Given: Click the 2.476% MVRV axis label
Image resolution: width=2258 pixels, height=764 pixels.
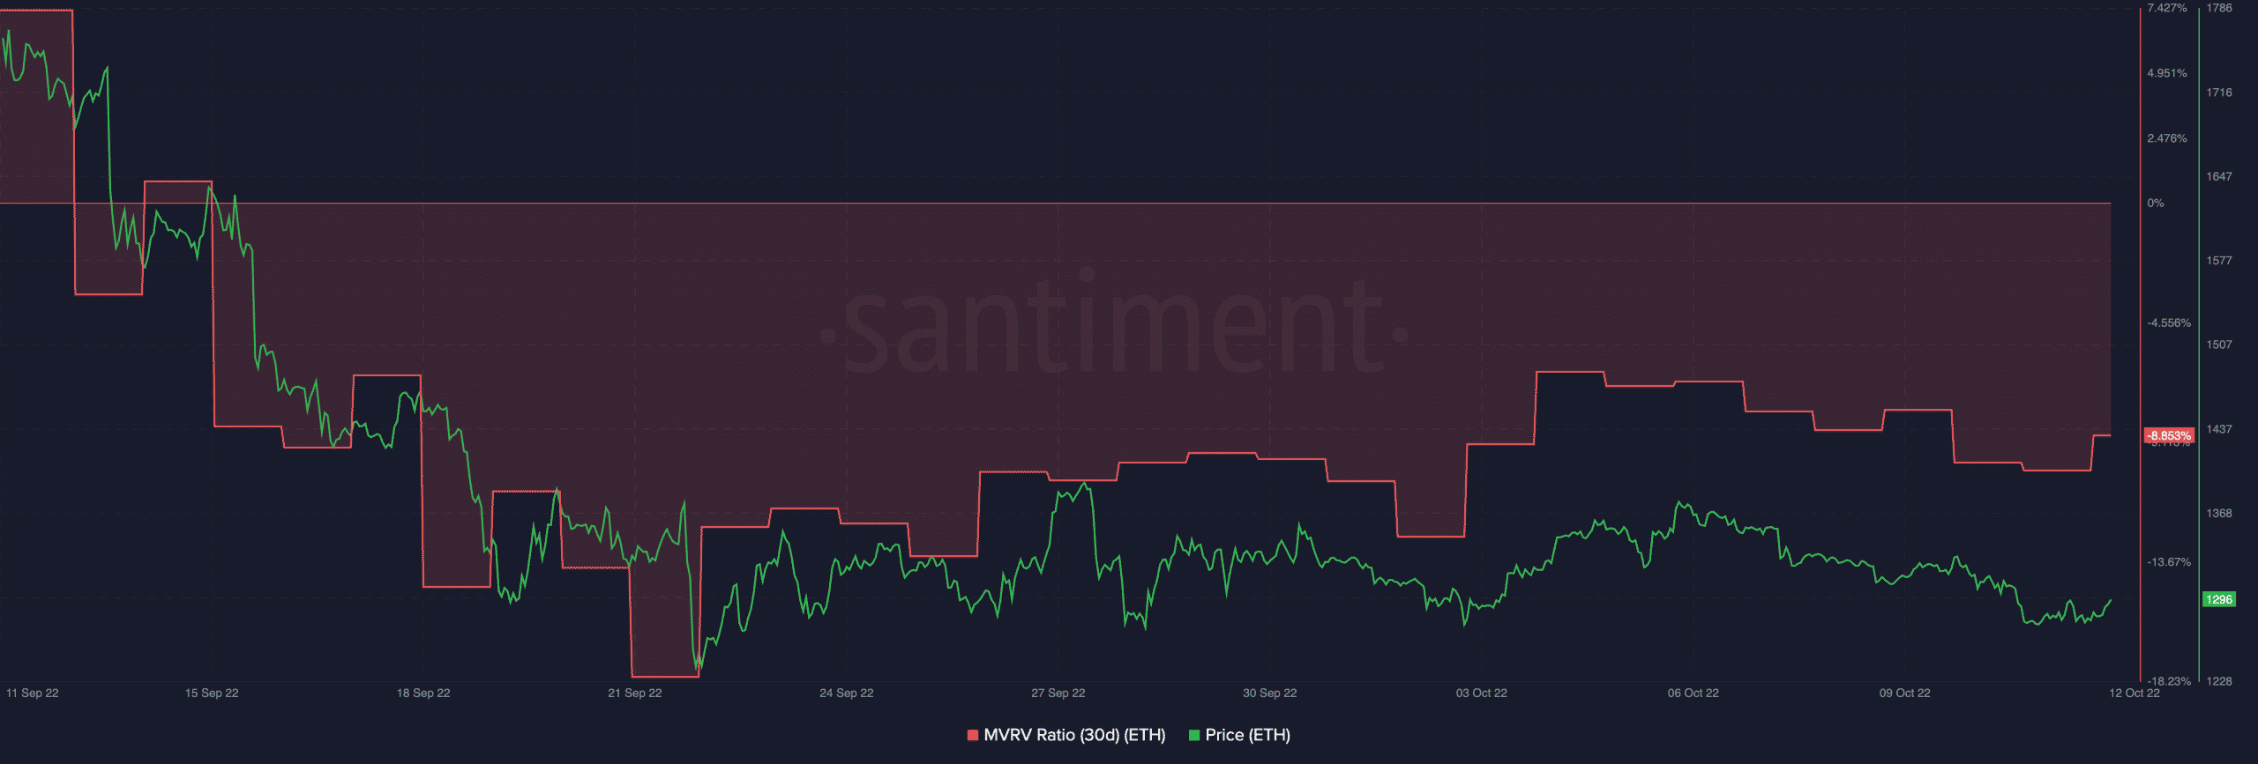Looking at the screenshot, I should pyautogui.click(x=2167, y=138).
